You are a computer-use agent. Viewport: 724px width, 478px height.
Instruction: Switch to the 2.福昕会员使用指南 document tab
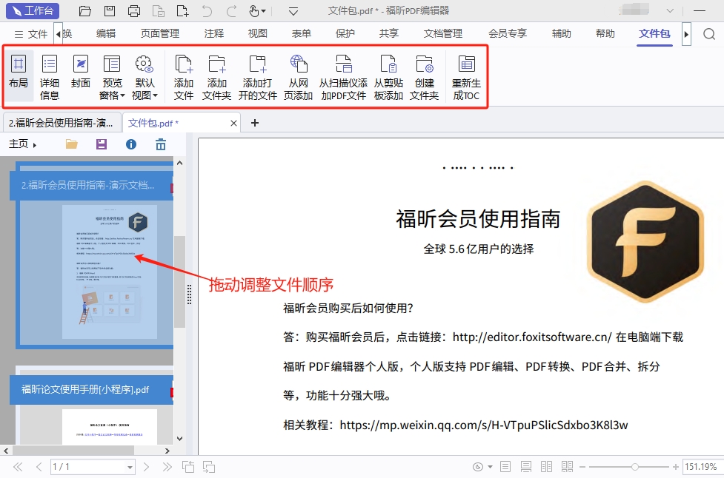(x=61, y=123)
